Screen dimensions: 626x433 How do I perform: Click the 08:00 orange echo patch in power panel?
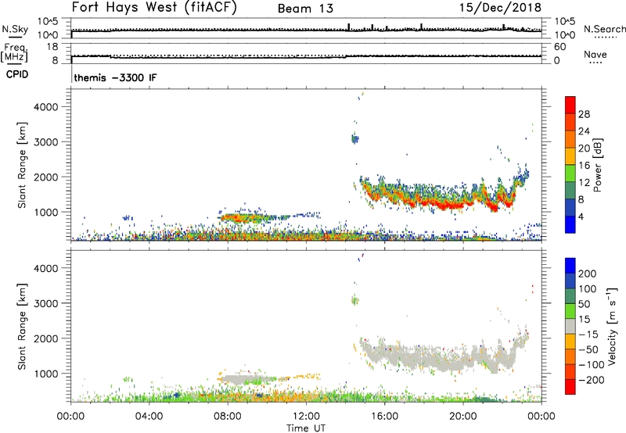239,218
